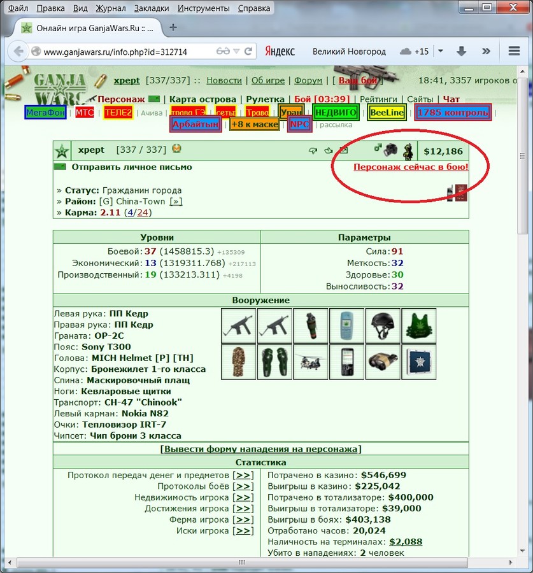Lower karma with the thumbs-down icon
Screen dimensions: 533x573
point(313,150)
